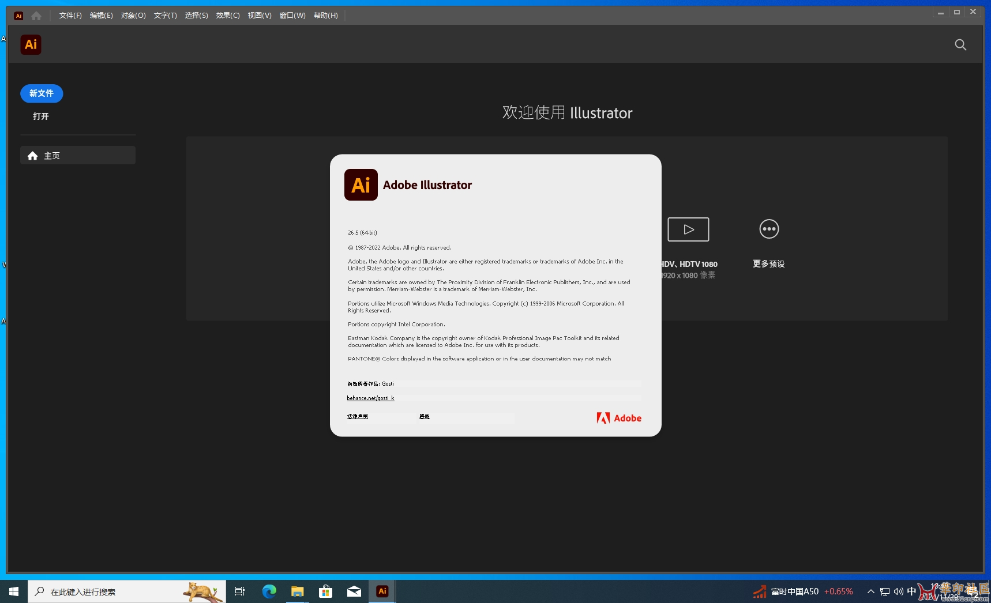The width and height of the screenshot is (991, 603).
Task: Open Microsoft Store from the taskbar
Action: pos(325,591)
